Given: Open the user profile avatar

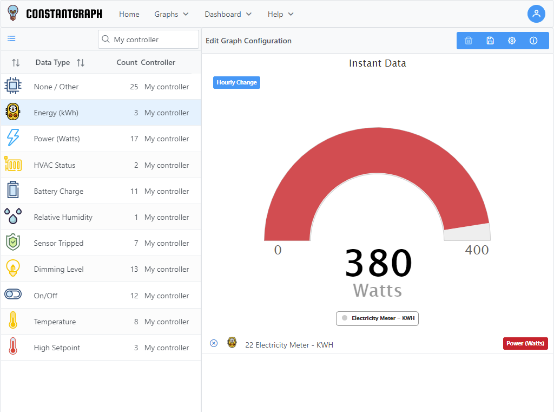Looking at the screenshot, I should pyautogui.click(x=536, y=14).
